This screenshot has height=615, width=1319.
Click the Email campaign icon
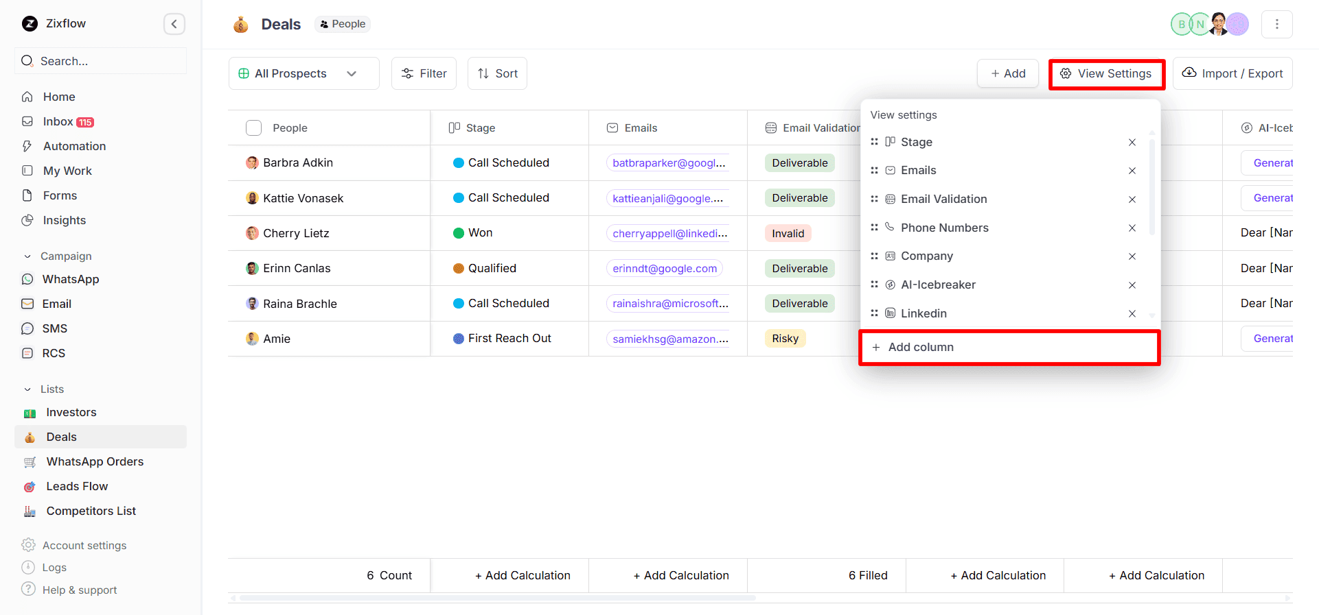click(27, 304)
